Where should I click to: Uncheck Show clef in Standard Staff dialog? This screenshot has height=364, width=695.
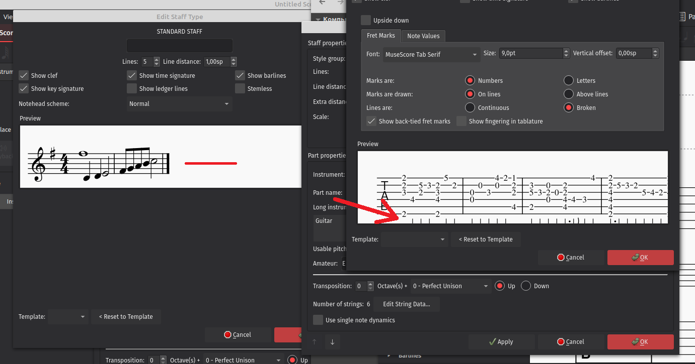24,75
